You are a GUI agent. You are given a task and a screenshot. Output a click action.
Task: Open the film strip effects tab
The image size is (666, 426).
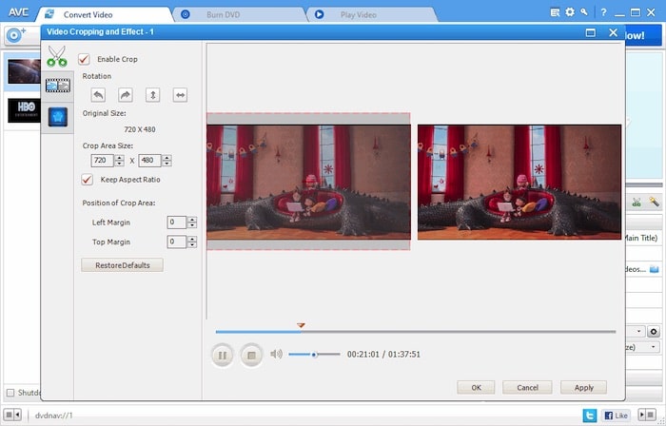[57, 86]
